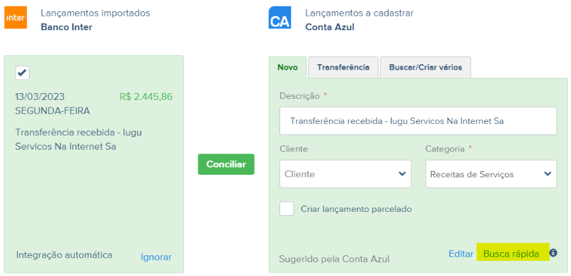Click the info icon beside Busca rápida
Viewport: 571px width, 276px height.
click(x=553, y=252)
